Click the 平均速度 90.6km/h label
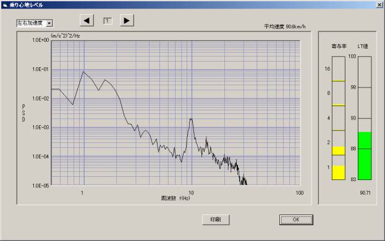 point(285,27)
